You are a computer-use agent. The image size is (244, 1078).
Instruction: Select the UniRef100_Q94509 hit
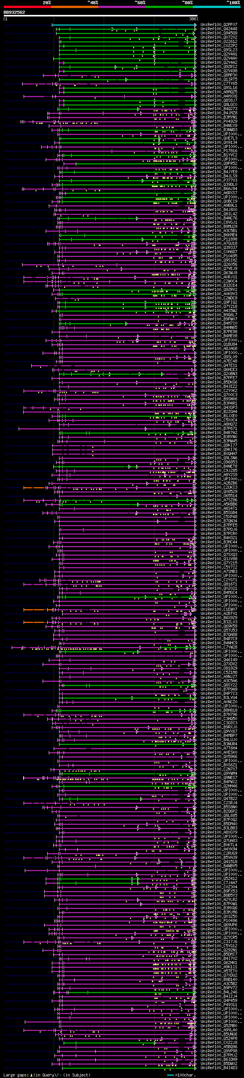click(x=219, y=33)
